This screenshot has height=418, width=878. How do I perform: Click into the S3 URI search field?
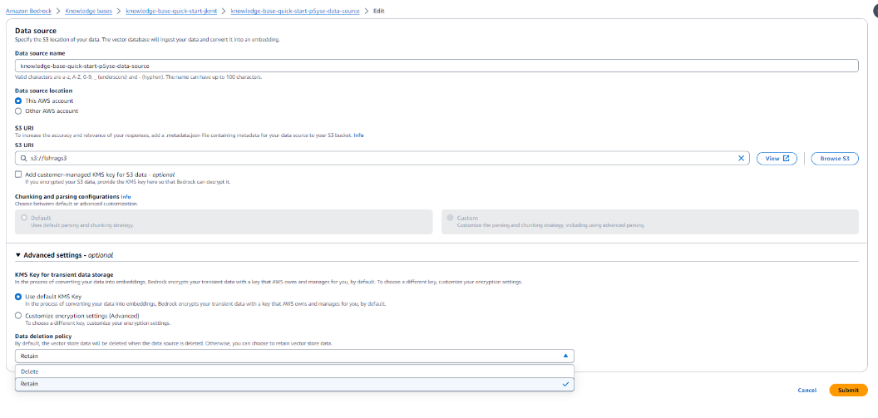382,159
